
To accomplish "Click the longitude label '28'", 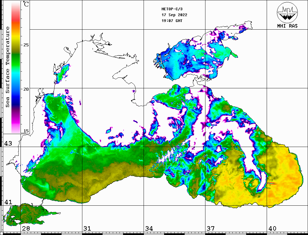I will 26,229.
